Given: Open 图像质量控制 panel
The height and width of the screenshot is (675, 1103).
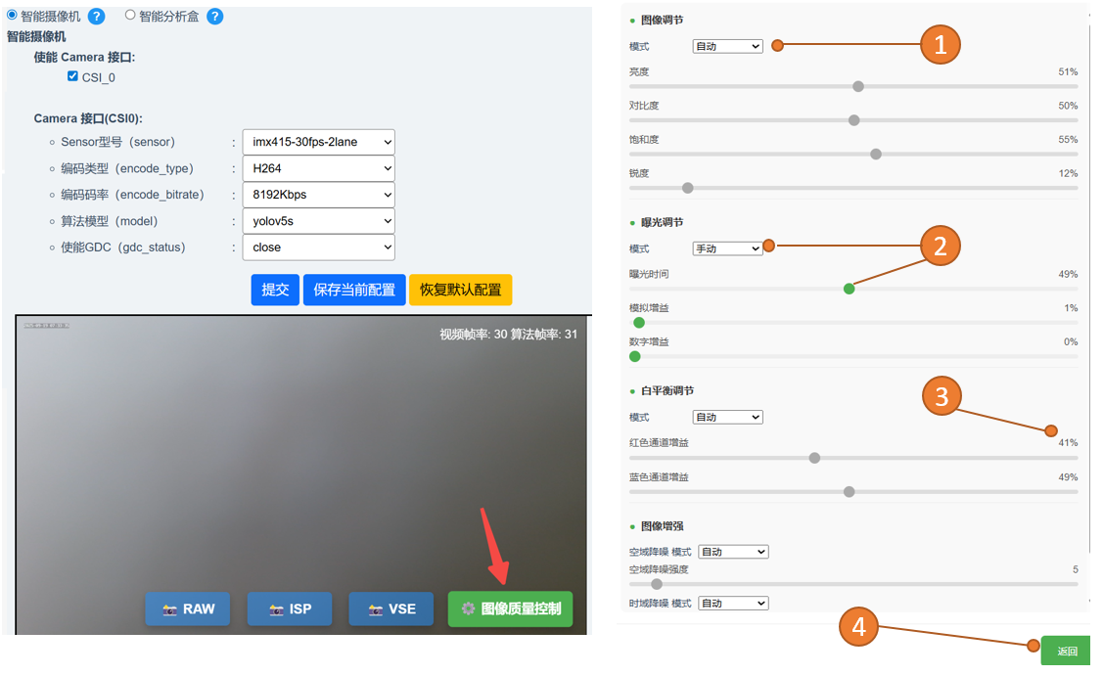Looking at the screenshot, I should [x=511, y=608].
